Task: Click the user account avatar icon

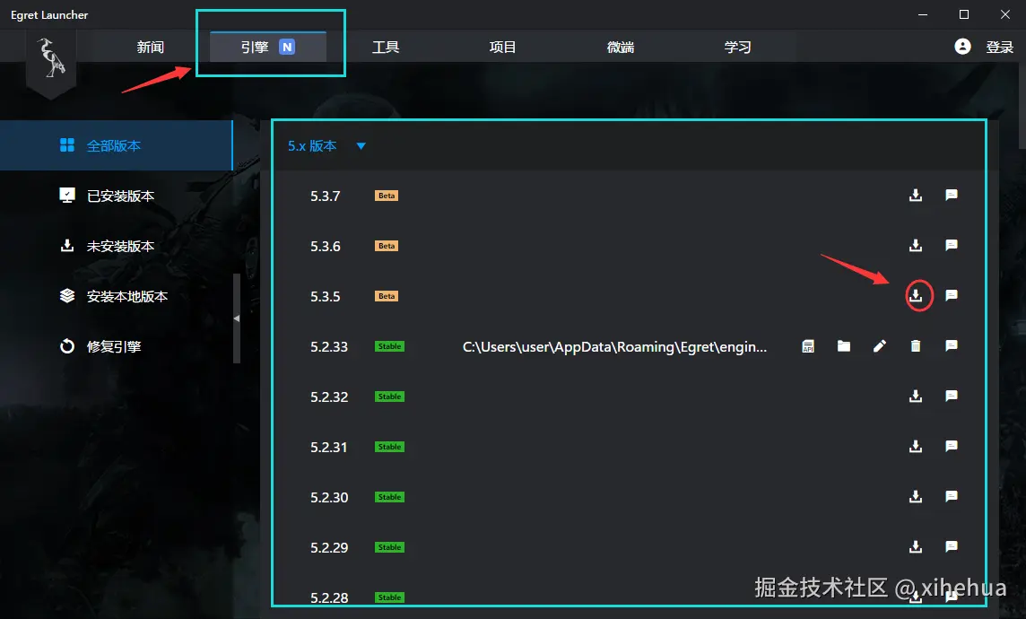Action: tap(962, 47)
